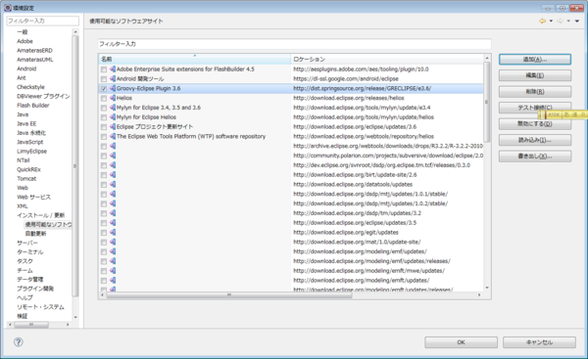Select the Java EE tree item
Screen dimensions: 588x359
pyautogui.click(x=26, y=123)
